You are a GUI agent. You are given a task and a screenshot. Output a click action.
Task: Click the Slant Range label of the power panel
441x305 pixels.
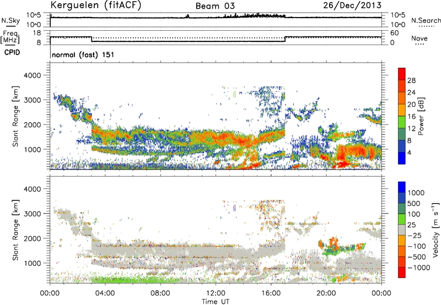click(15, 116)
